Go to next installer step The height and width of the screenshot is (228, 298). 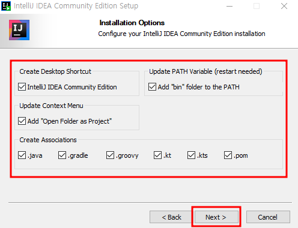216,217
